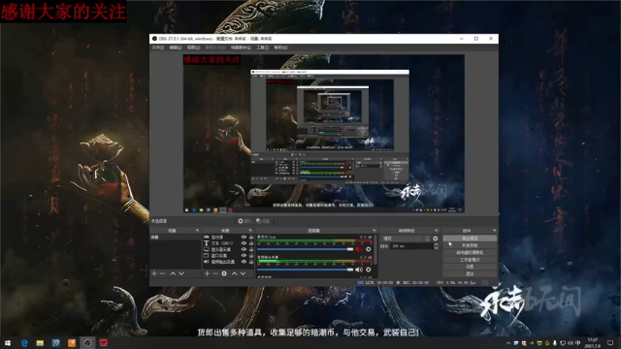This screenshot has width=621, height=349.
Task: Mute the 音频输出采集 speaker icon in the mixer
Action: (x=359, y=270)
